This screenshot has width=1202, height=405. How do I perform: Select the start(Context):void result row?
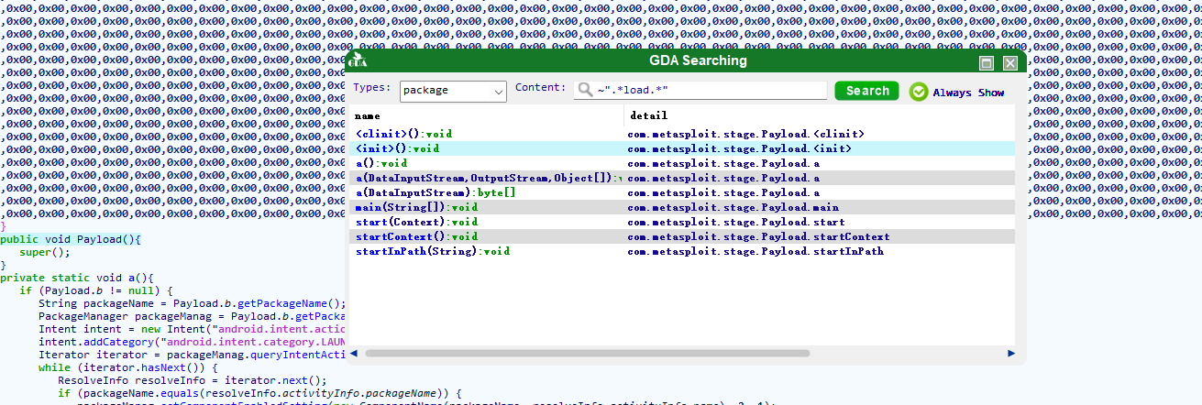pyautogui.click(x=683, y=222)
